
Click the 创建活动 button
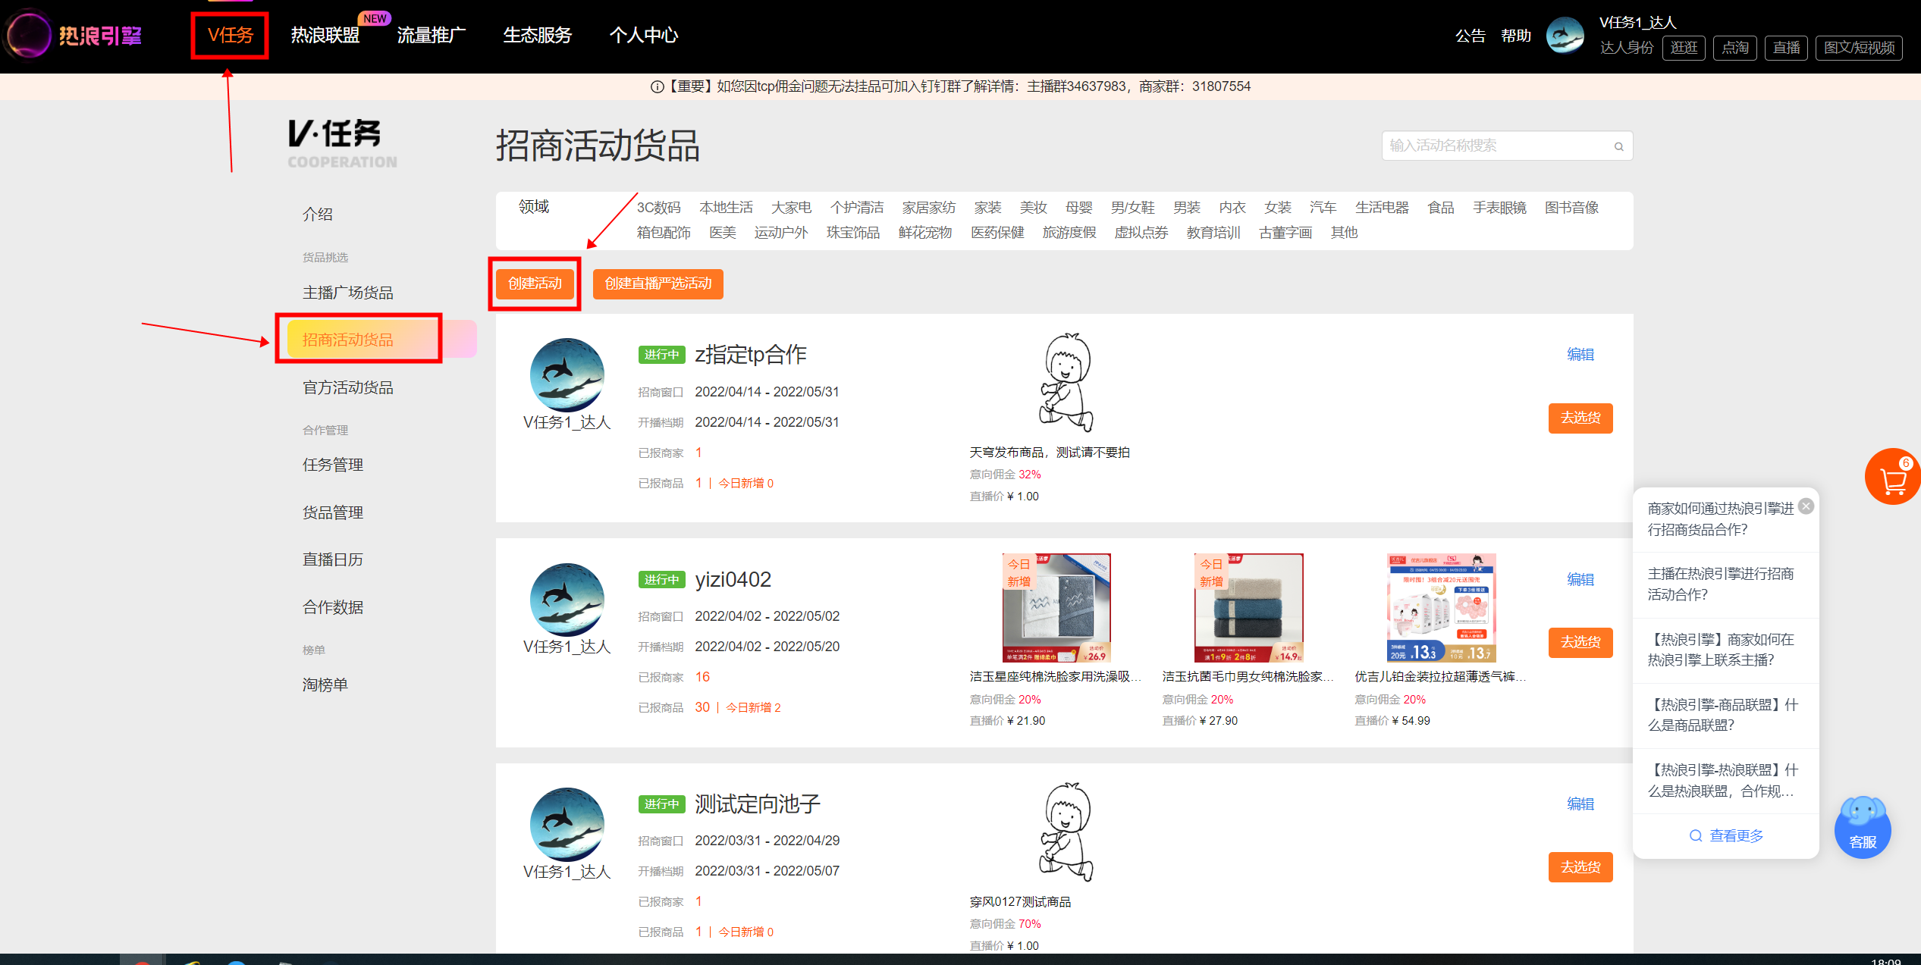535,284
